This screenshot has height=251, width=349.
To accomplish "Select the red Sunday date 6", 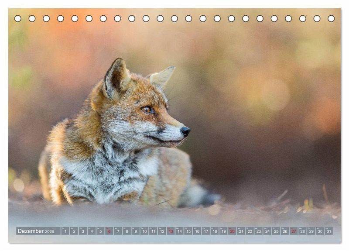I will 109,231.
